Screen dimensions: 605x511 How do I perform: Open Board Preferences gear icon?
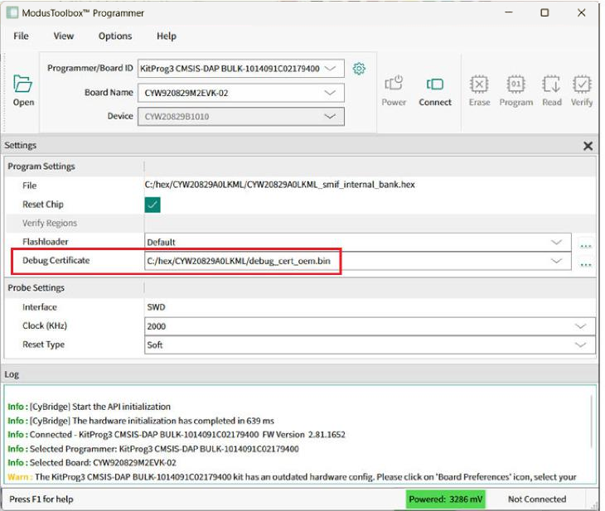359,69
